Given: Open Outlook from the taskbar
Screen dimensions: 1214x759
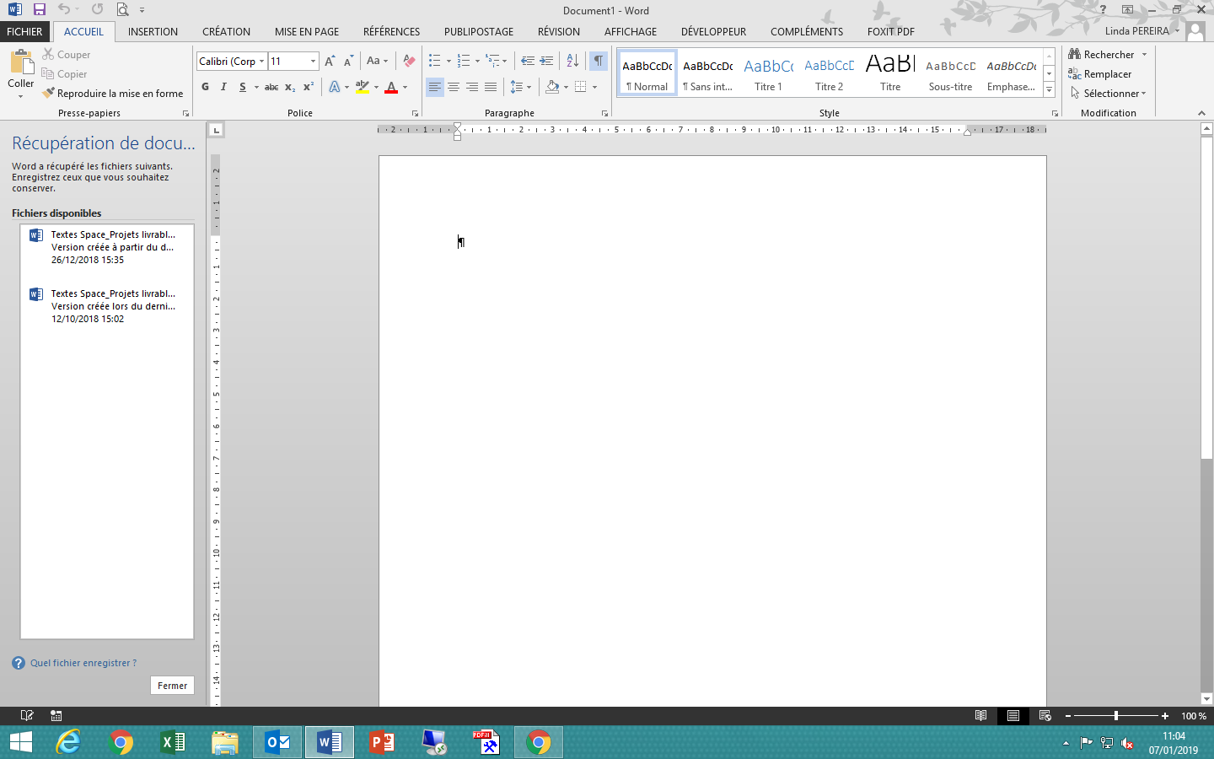Looking at the screenshot, I should (277, 742).
